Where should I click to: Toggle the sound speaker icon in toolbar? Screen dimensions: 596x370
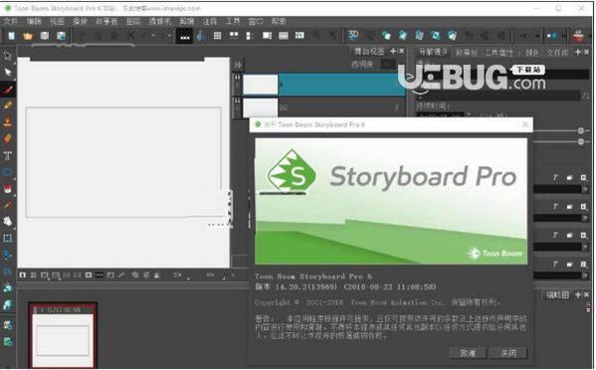coord(552,36)
